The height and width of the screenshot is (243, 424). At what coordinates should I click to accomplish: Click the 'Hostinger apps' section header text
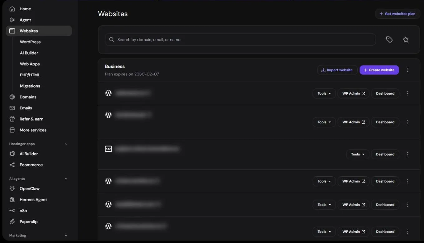point(22,144)
